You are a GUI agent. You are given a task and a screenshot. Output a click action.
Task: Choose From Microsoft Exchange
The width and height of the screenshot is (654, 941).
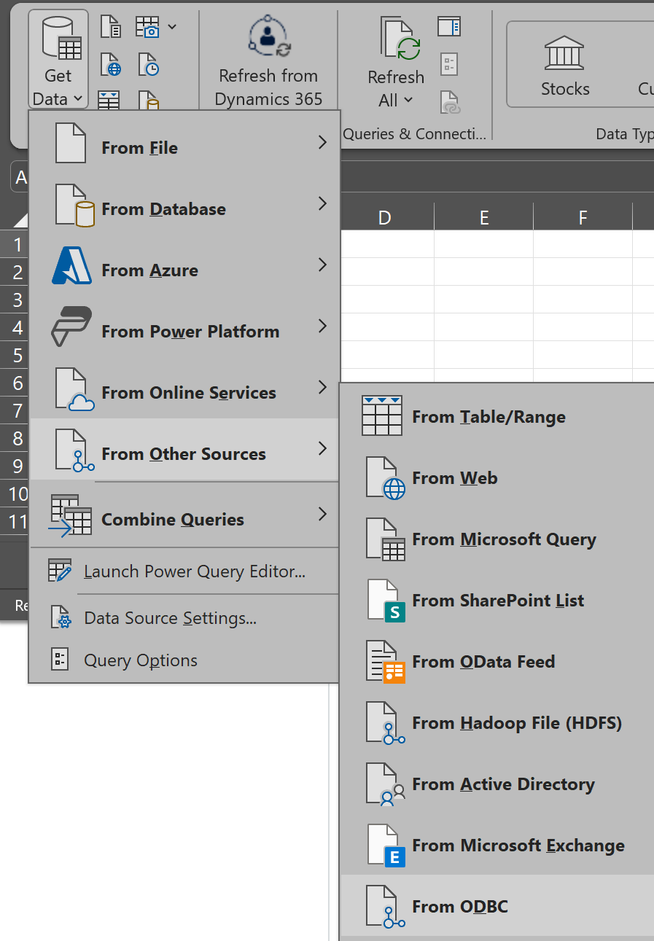(497, 846)
